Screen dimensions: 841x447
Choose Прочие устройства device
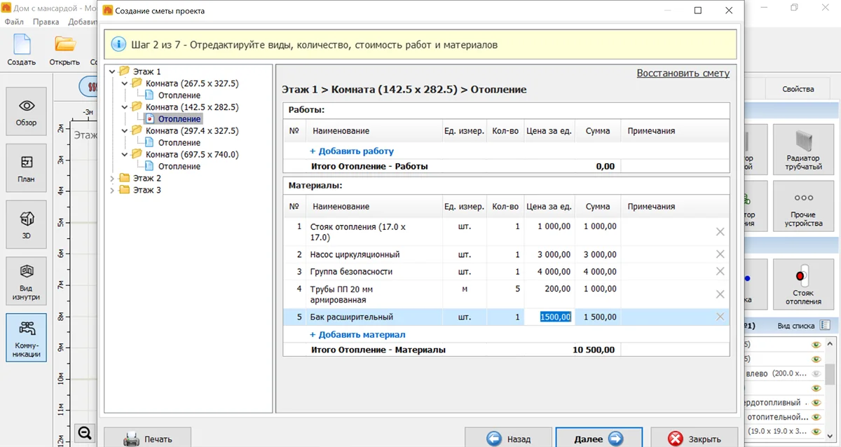[803, 206]
